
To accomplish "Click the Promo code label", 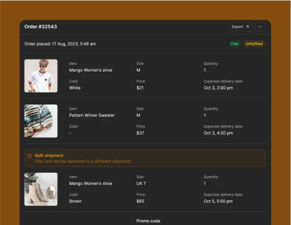I will pos(148,221).
